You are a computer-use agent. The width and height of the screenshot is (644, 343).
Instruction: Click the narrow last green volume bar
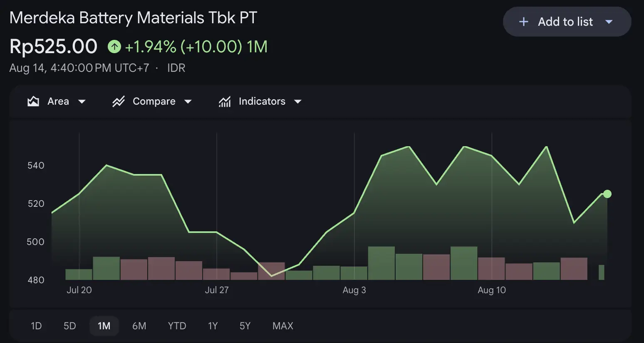tap(602, 272)
